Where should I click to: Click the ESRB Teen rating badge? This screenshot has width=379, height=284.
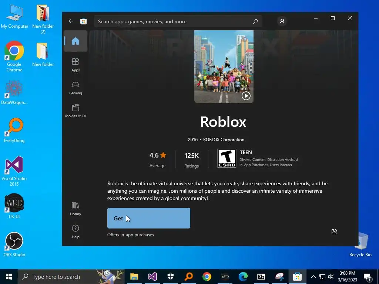coord(227,158)
